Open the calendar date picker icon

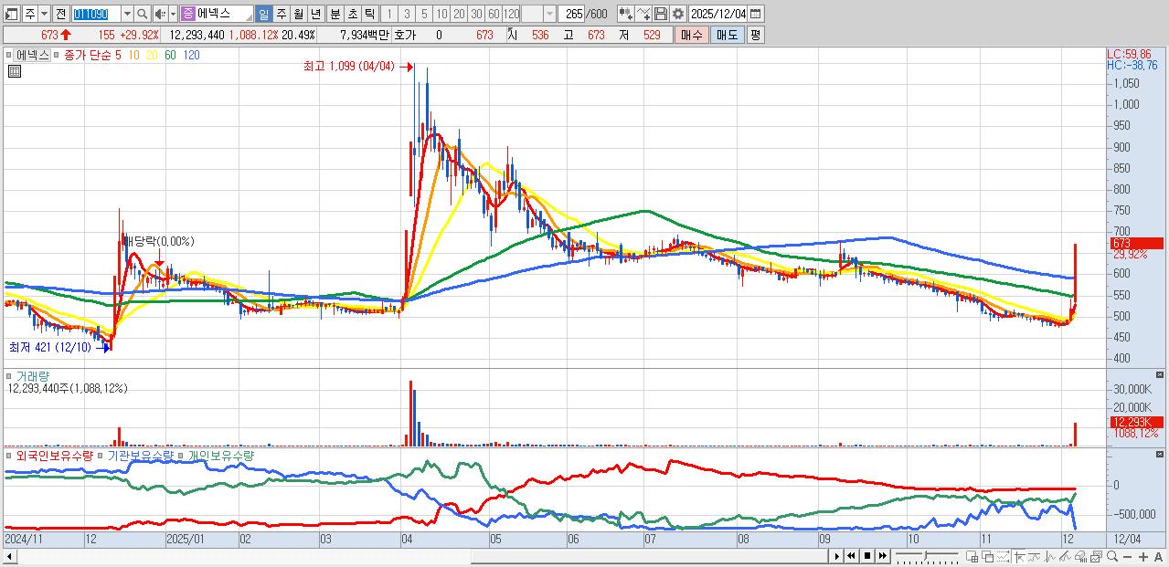pos(755,14)
